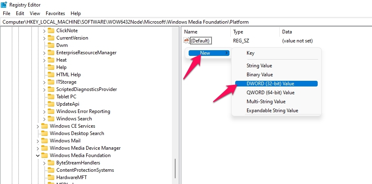Image resolution: width=372 pixels, height=184 pixels.
Task: Click the Windows Search folder icon
Action: coord(51,119)
